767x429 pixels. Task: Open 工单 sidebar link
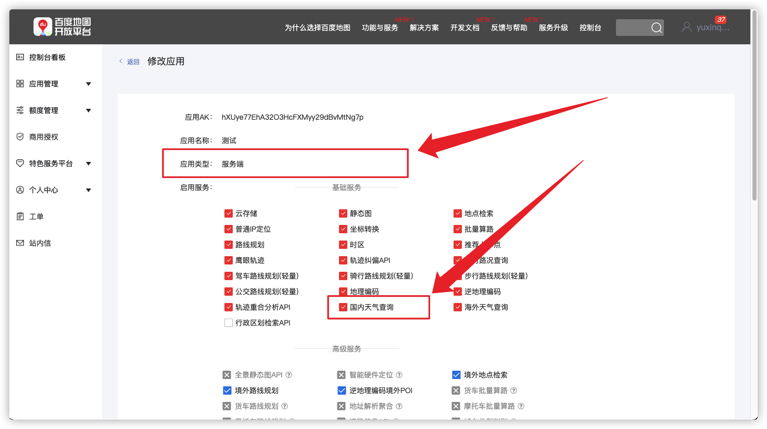coord(36,217)
